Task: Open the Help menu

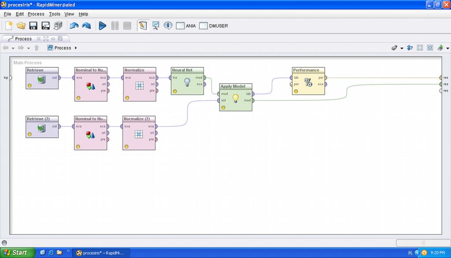Action: [x=83, y=14]
